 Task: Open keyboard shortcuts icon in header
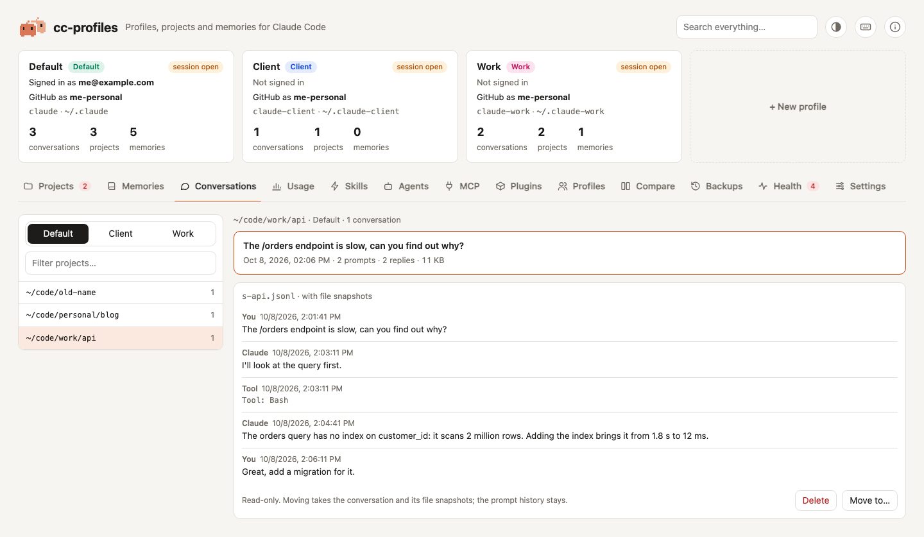coord(866,27)
